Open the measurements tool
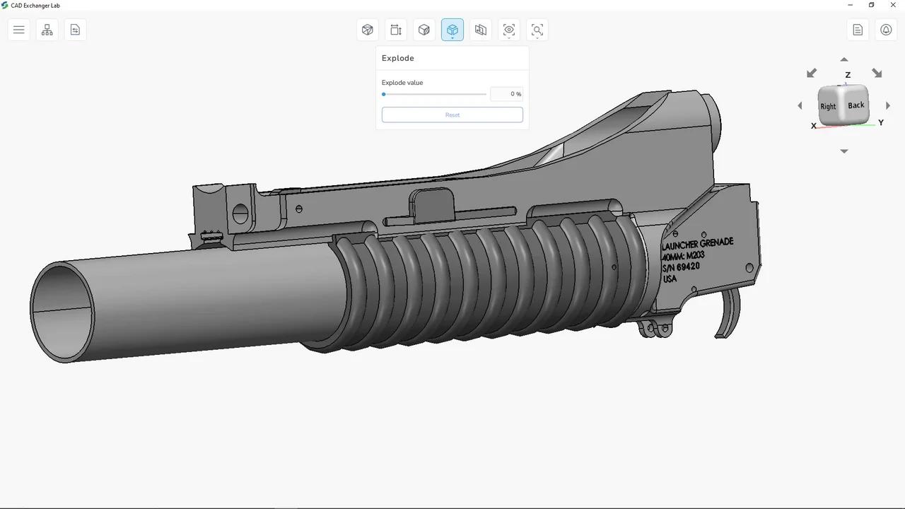The image size is (905, 509). tap(396, 30)
